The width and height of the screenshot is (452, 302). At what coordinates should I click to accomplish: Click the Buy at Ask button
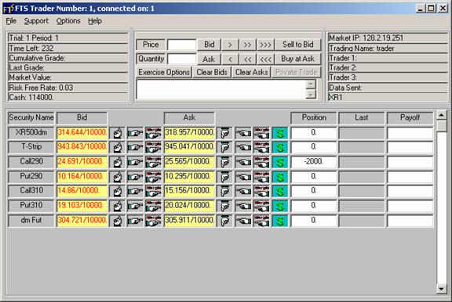(297, 59)
